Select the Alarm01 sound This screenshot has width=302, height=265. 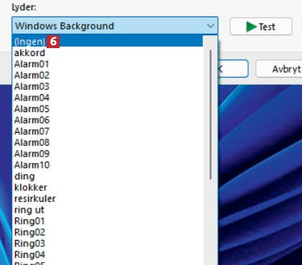108,64
